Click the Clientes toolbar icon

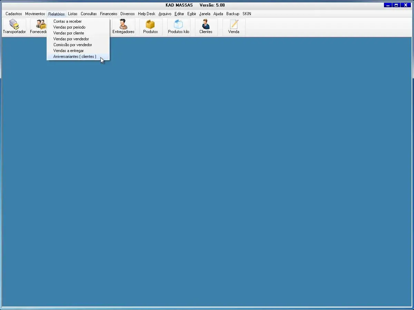tap(206, 27)
